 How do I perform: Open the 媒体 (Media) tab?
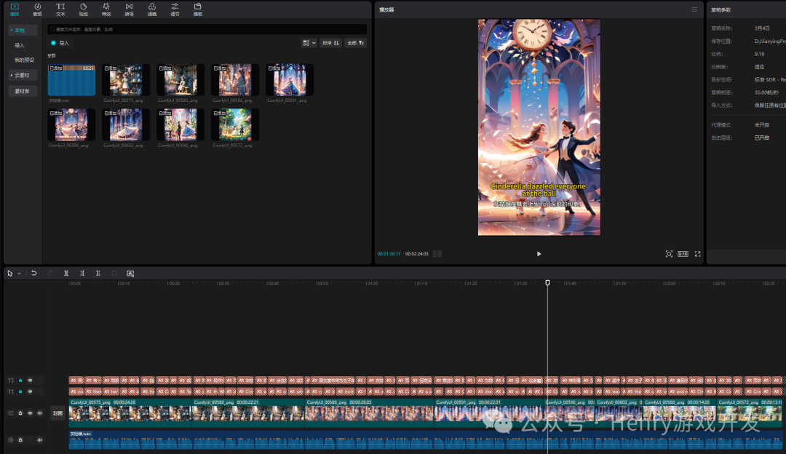[x=15, y=9]
